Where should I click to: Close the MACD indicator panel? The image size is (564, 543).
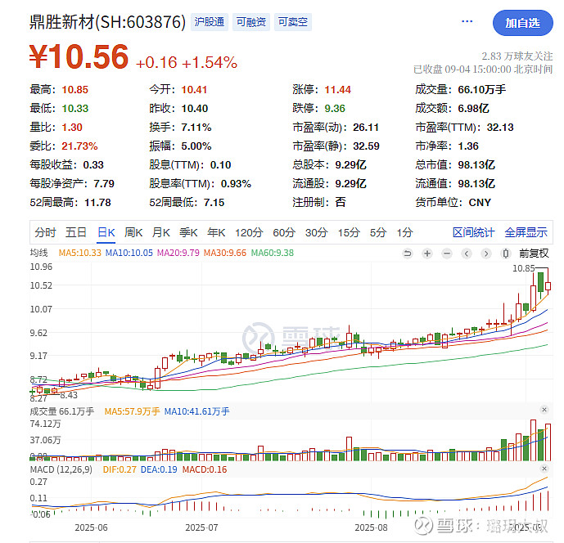coord(544,469)
